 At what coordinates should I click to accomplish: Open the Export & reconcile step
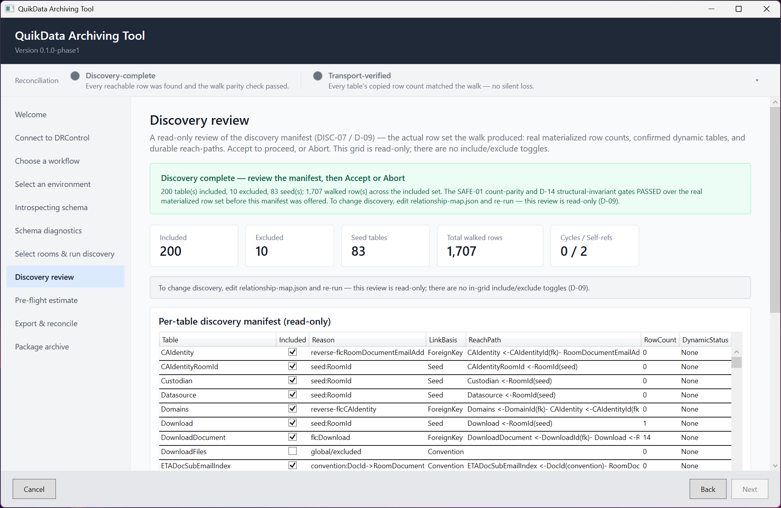coord(65,323)
